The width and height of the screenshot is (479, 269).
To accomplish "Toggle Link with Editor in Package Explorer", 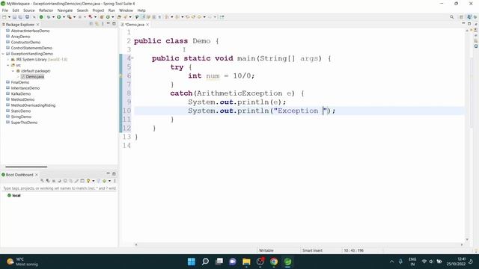I will 97,24.
